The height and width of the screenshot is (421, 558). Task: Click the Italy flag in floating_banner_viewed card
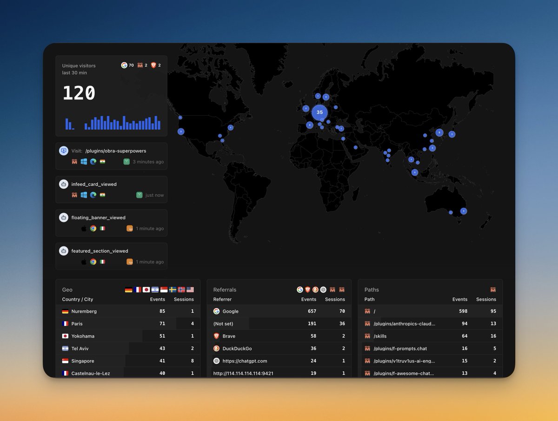pyautogui.click(x=102, y=229)
